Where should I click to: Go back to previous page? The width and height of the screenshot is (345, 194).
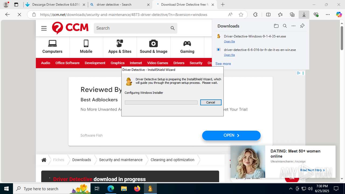(x=8, y=15)
